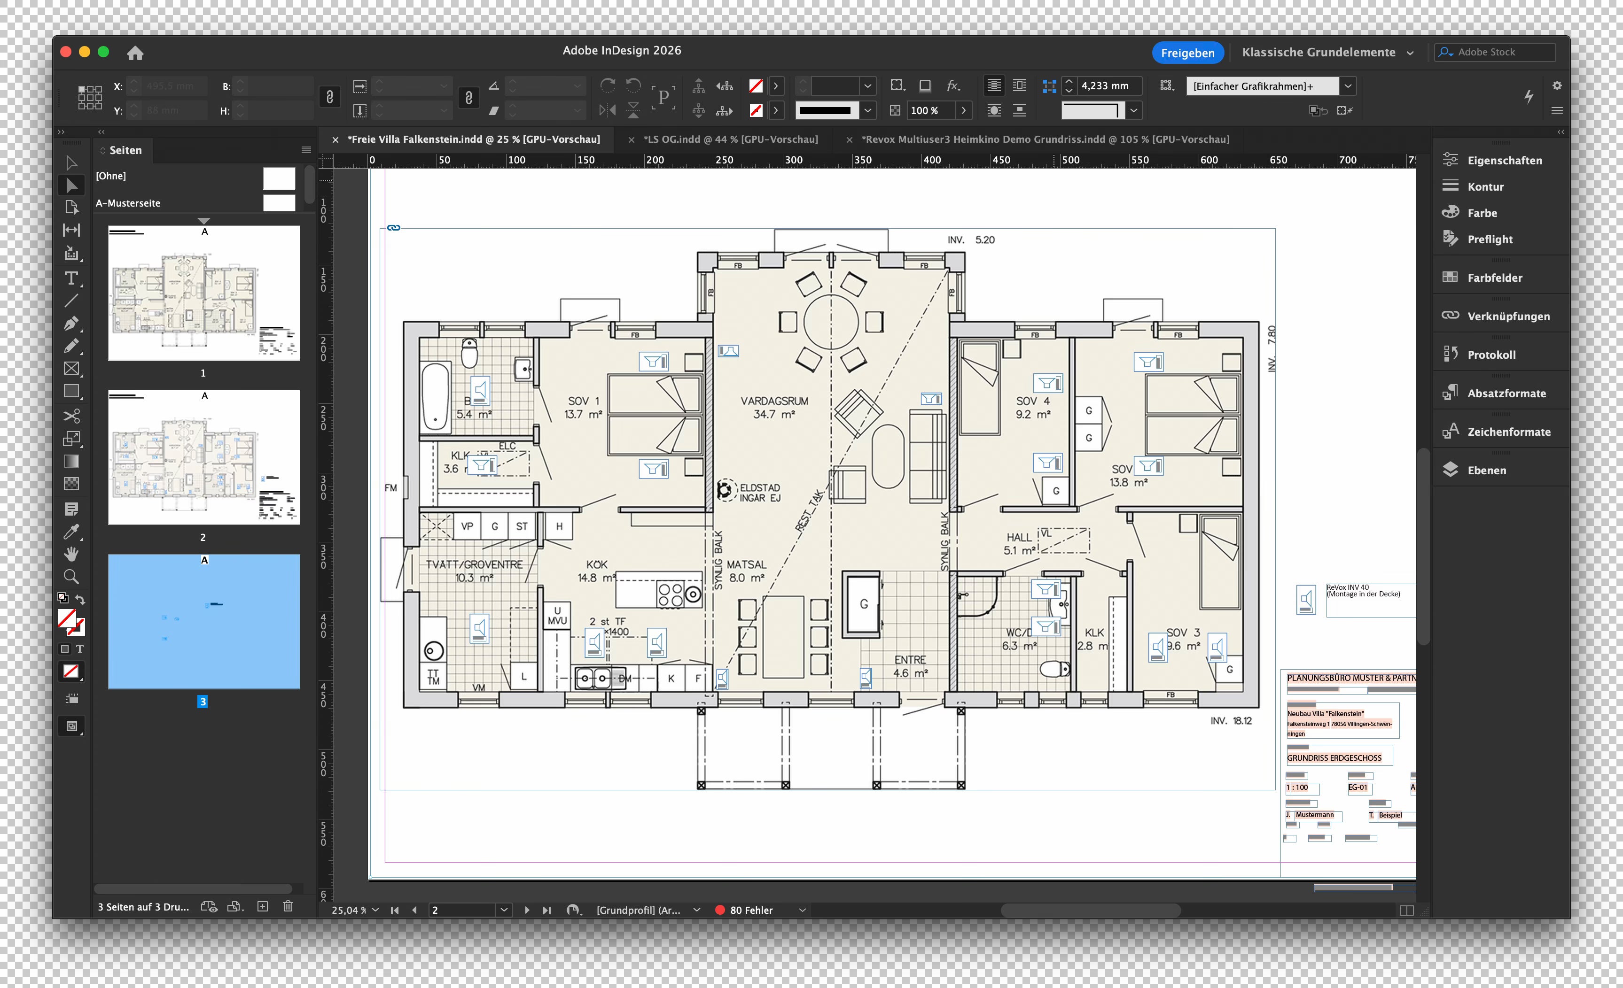Enable the jump object text wrap
Viewport: 1623px width, 988px height.
pos(1020,110)
